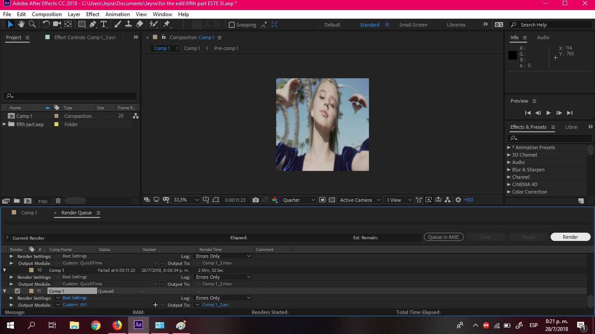Click the Project panel search field
The image size is (595, 334).
tap(70, 96)
